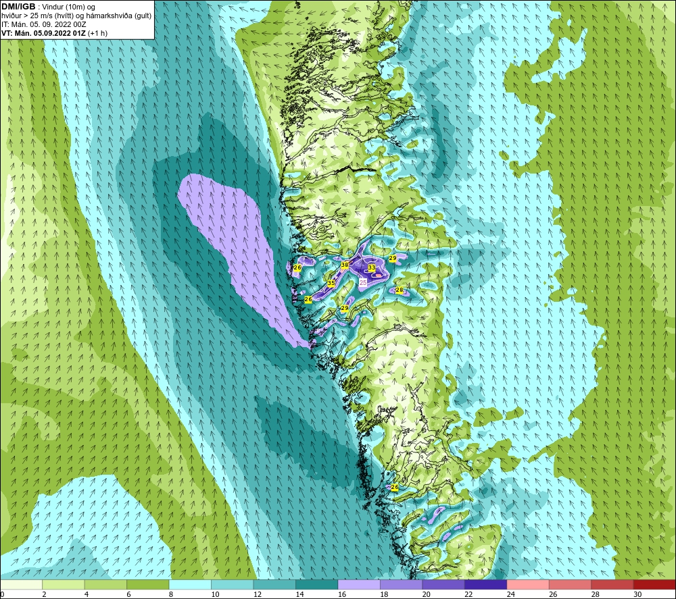Pick the 14–16 m/s dark teal swatch

[x=317, y=584]
